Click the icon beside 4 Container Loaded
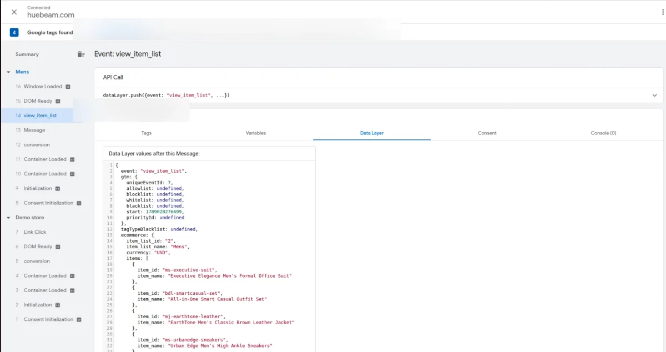The image size is (666, 352). 72,276
